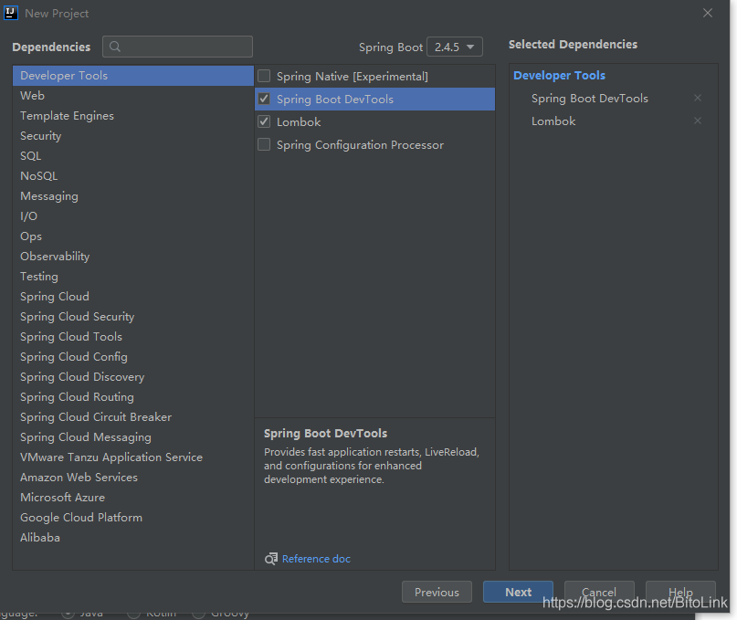Select the Spring Cloud Config category

pyautogui.click(x=133, y=357)
